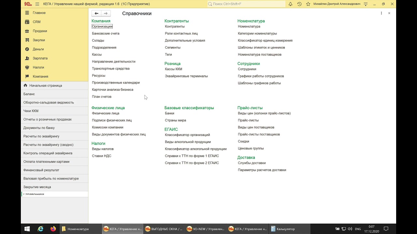This screenshot has width=417, height=234.
Task: Open Калькулятор from the taskbar
Action: pos(289,229)
